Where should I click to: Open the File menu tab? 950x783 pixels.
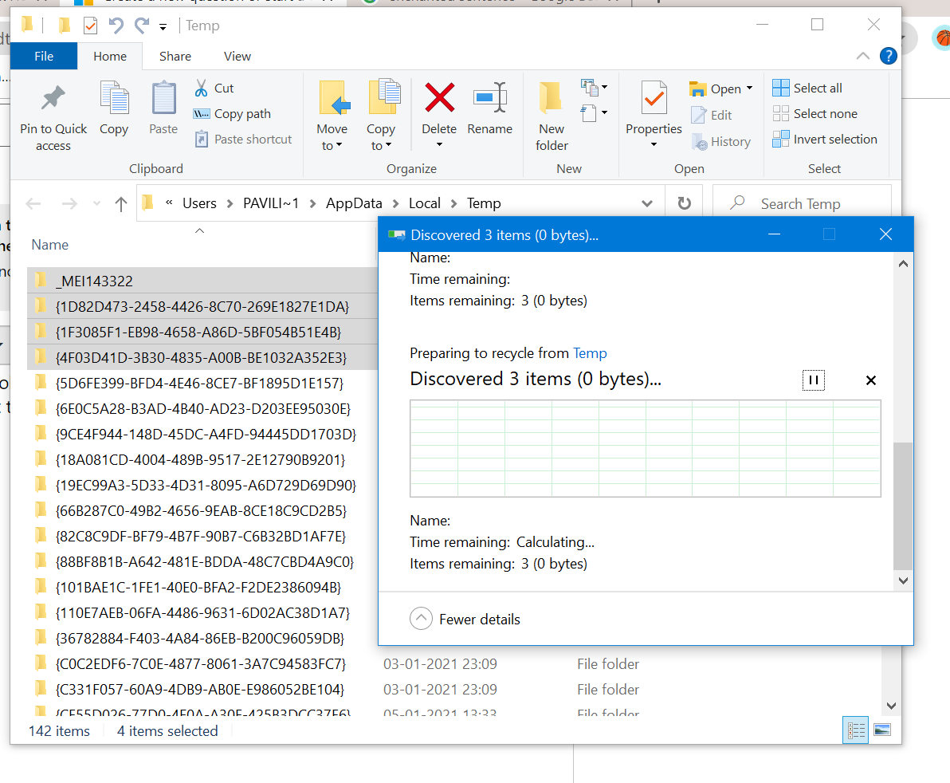pyautogui.click(x=44, y=57)
